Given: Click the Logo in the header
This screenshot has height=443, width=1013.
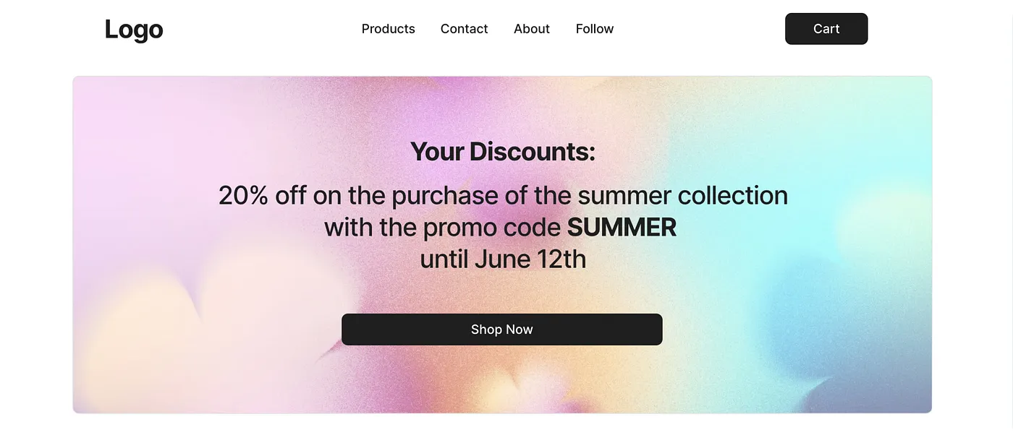Looking at the screenshot, I should pos(134,30).
